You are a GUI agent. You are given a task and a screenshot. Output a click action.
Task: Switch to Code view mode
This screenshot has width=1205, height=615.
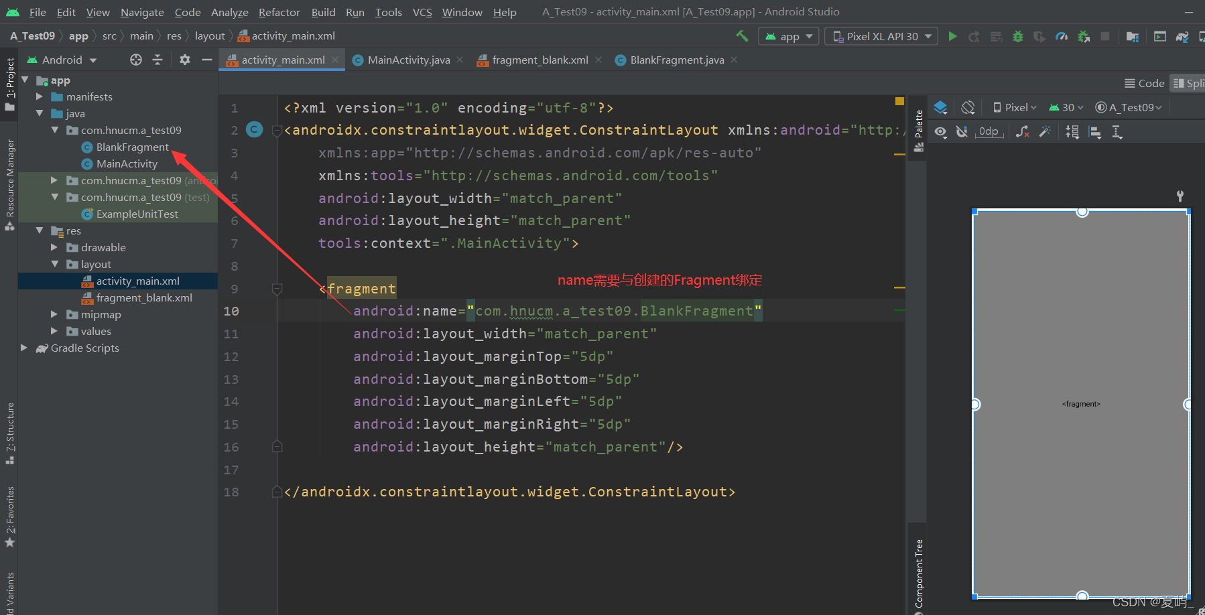[1145, 83]
